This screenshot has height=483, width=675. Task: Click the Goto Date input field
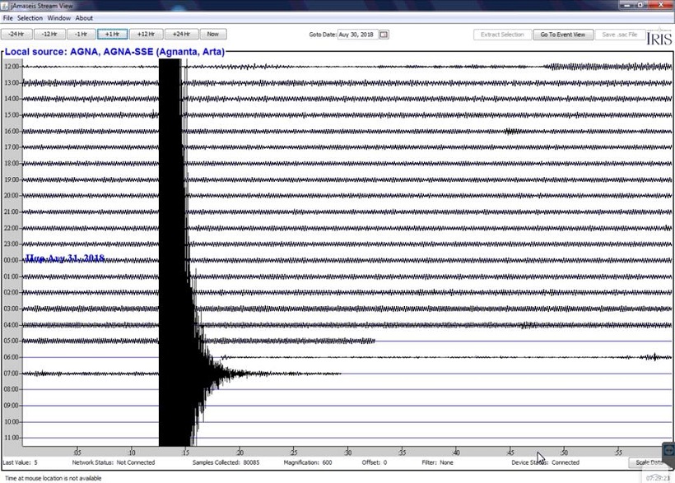point(357,35)
